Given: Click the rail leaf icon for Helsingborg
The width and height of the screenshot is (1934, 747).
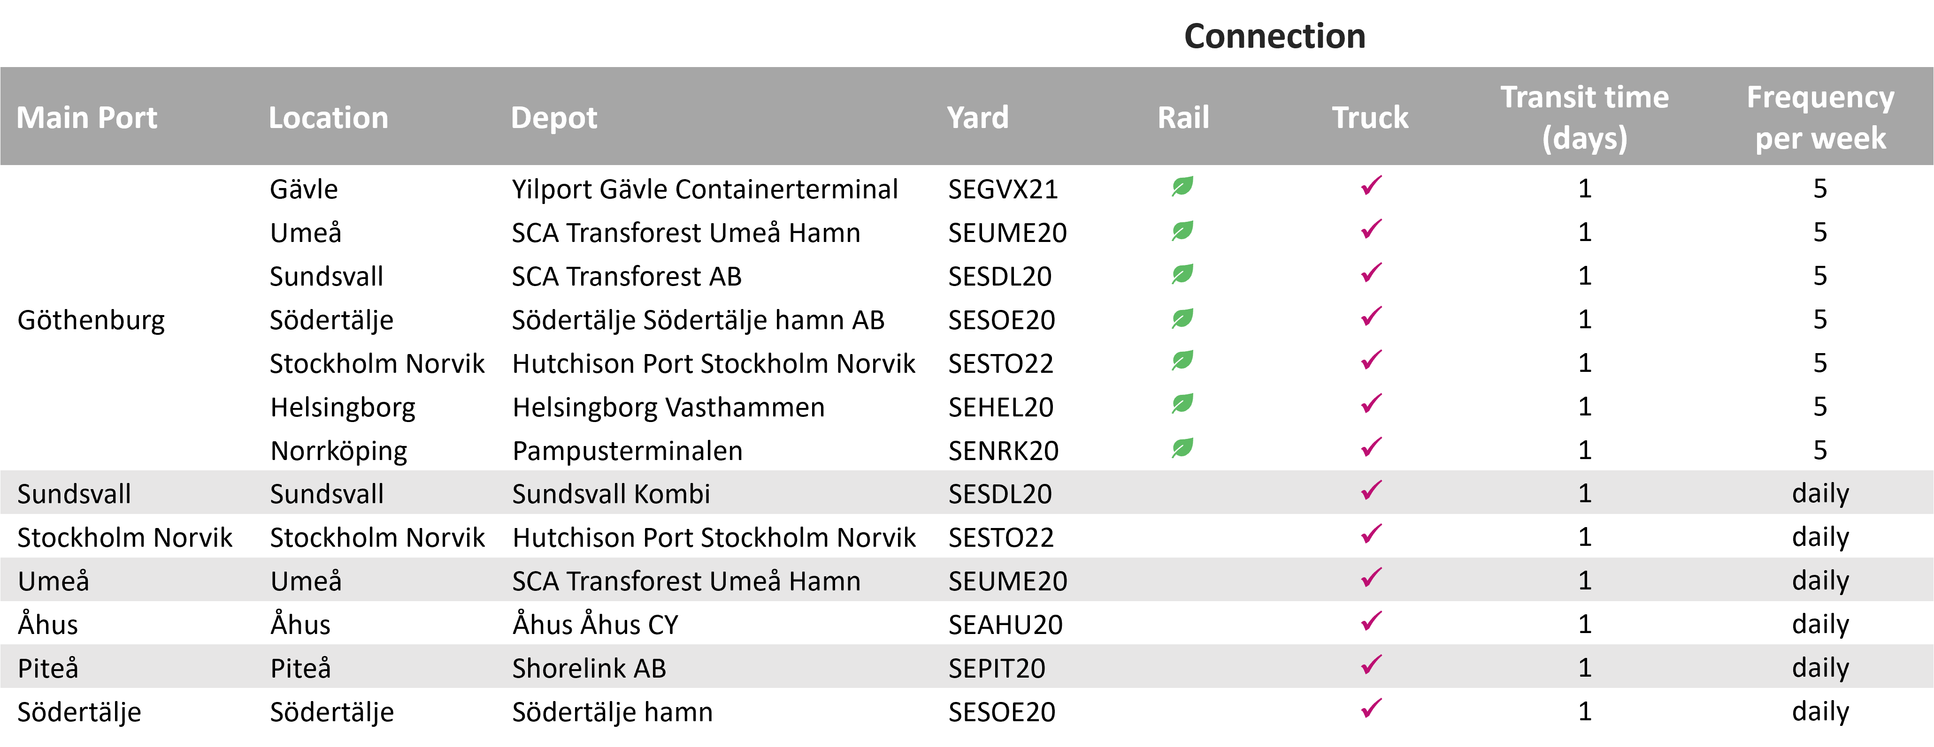Looking at the screenshot, I should 1182,405.
